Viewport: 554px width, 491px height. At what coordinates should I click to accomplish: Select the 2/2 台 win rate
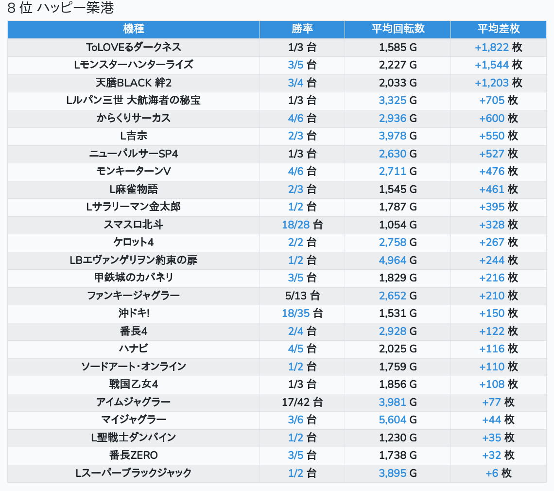pos(302,243)
